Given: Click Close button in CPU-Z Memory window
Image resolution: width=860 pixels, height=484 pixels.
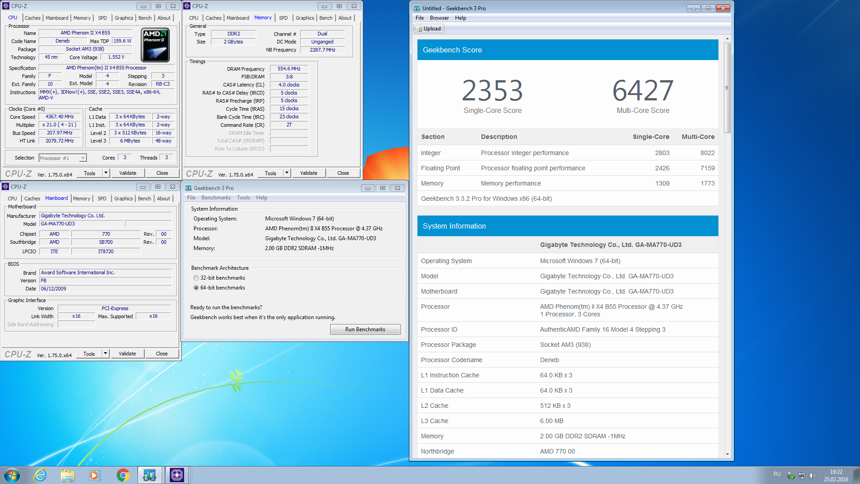Looking at the screenshot, I should (343, 173).
